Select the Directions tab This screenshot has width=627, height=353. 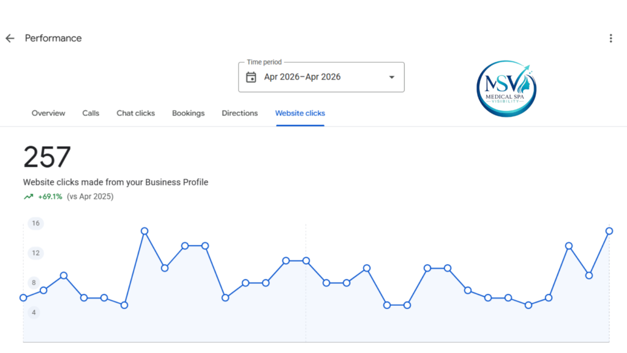pos(240,113)
